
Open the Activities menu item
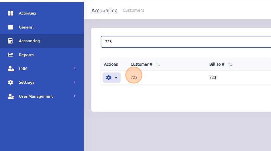pyautogui.click(x=28, y=13)
